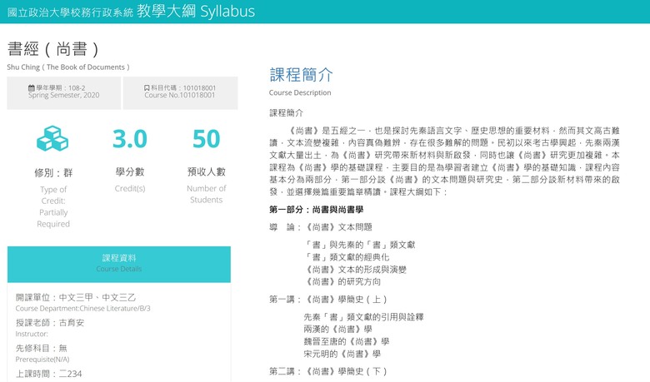Click the student count value 50
The image size is (650, 382).
(206, 139)
